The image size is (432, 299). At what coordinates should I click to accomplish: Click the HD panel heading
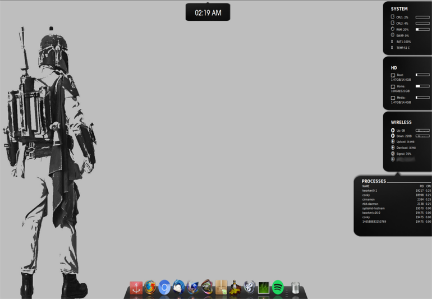(394, 68)
